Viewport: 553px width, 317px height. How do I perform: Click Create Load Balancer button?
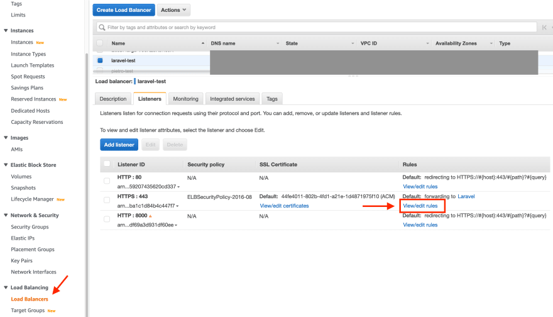click(x=124, y=10)
